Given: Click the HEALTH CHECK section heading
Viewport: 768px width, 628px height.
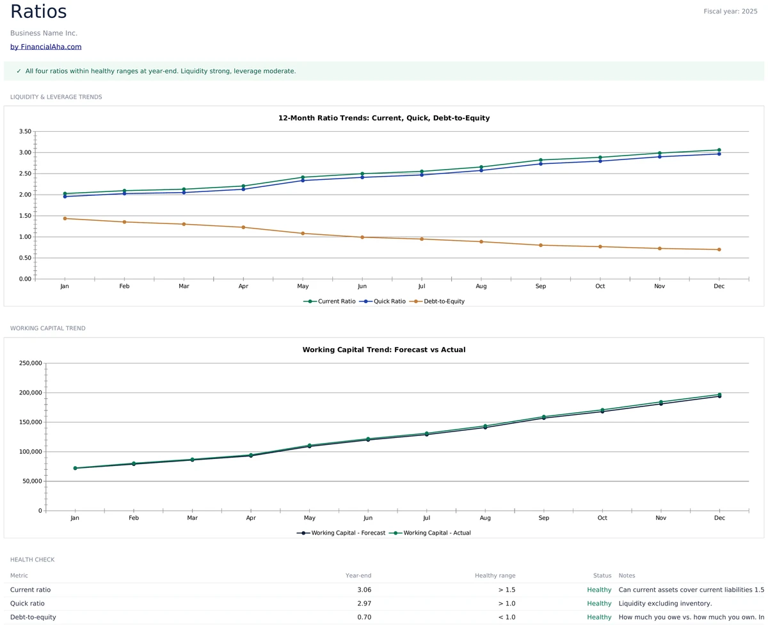Looking at the screenshot, I should click(32, 560).
